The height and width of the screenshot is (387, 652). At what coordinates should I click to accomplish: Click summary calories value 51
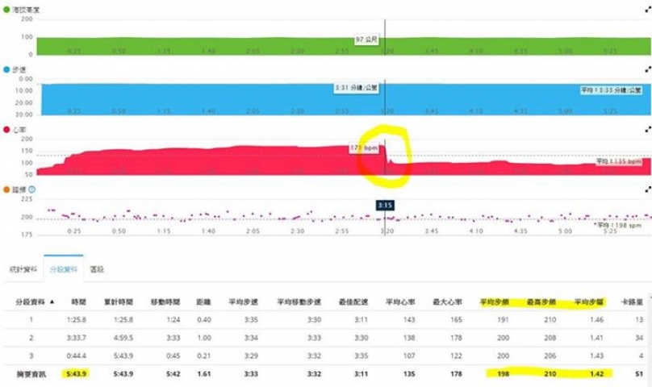(x=639, y=374)
